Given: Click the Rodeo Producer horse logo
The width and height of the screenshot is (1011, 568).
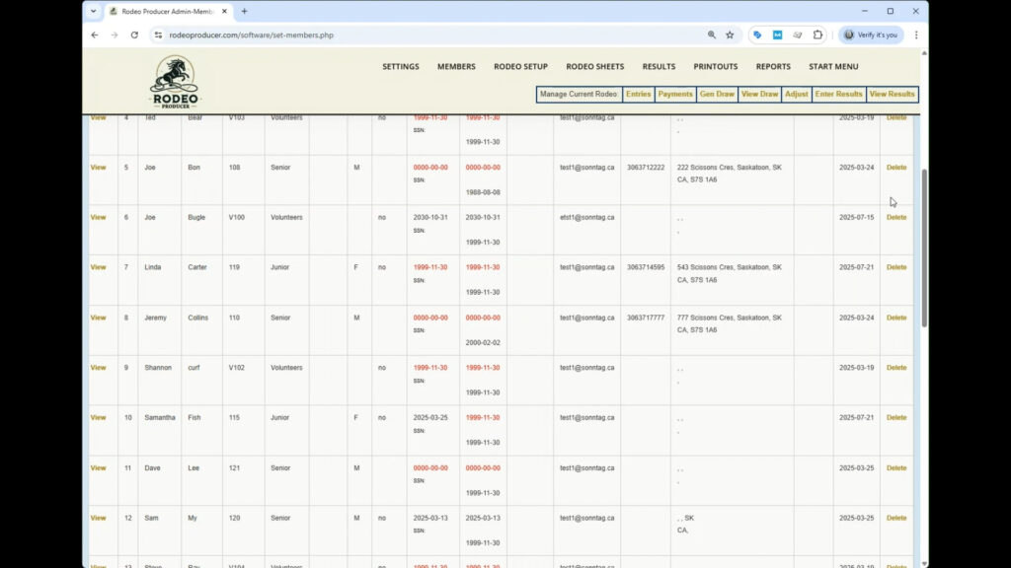Looking at the screenshot, I should click(174, 81).
